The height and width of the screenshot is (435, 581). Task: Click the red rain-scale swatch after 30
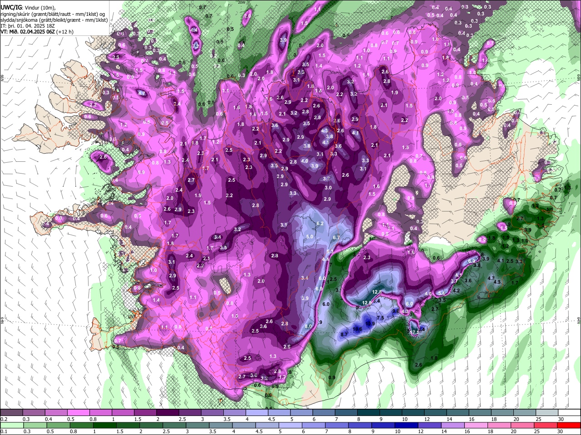click(x=569, y=425)
